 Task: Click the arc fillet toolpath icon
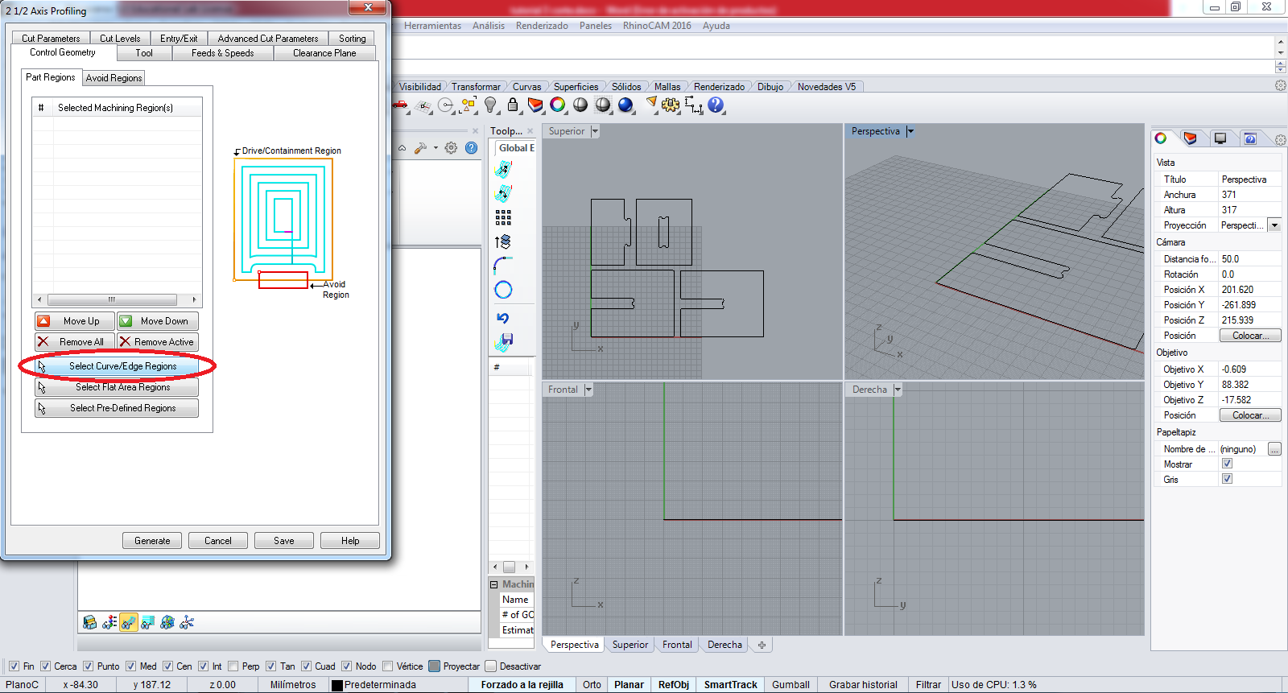(x=503, y=266)
